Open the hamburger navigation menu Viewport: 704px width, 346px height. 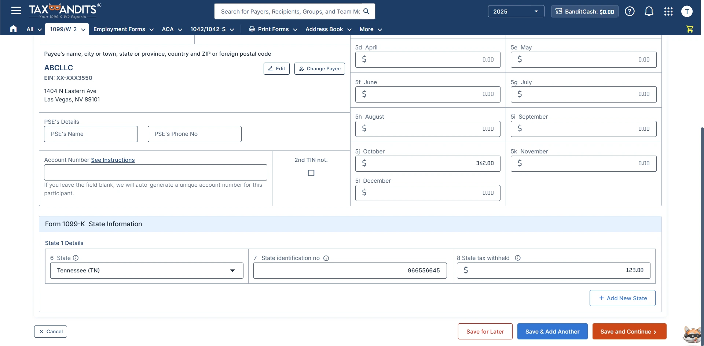[16, 11]
